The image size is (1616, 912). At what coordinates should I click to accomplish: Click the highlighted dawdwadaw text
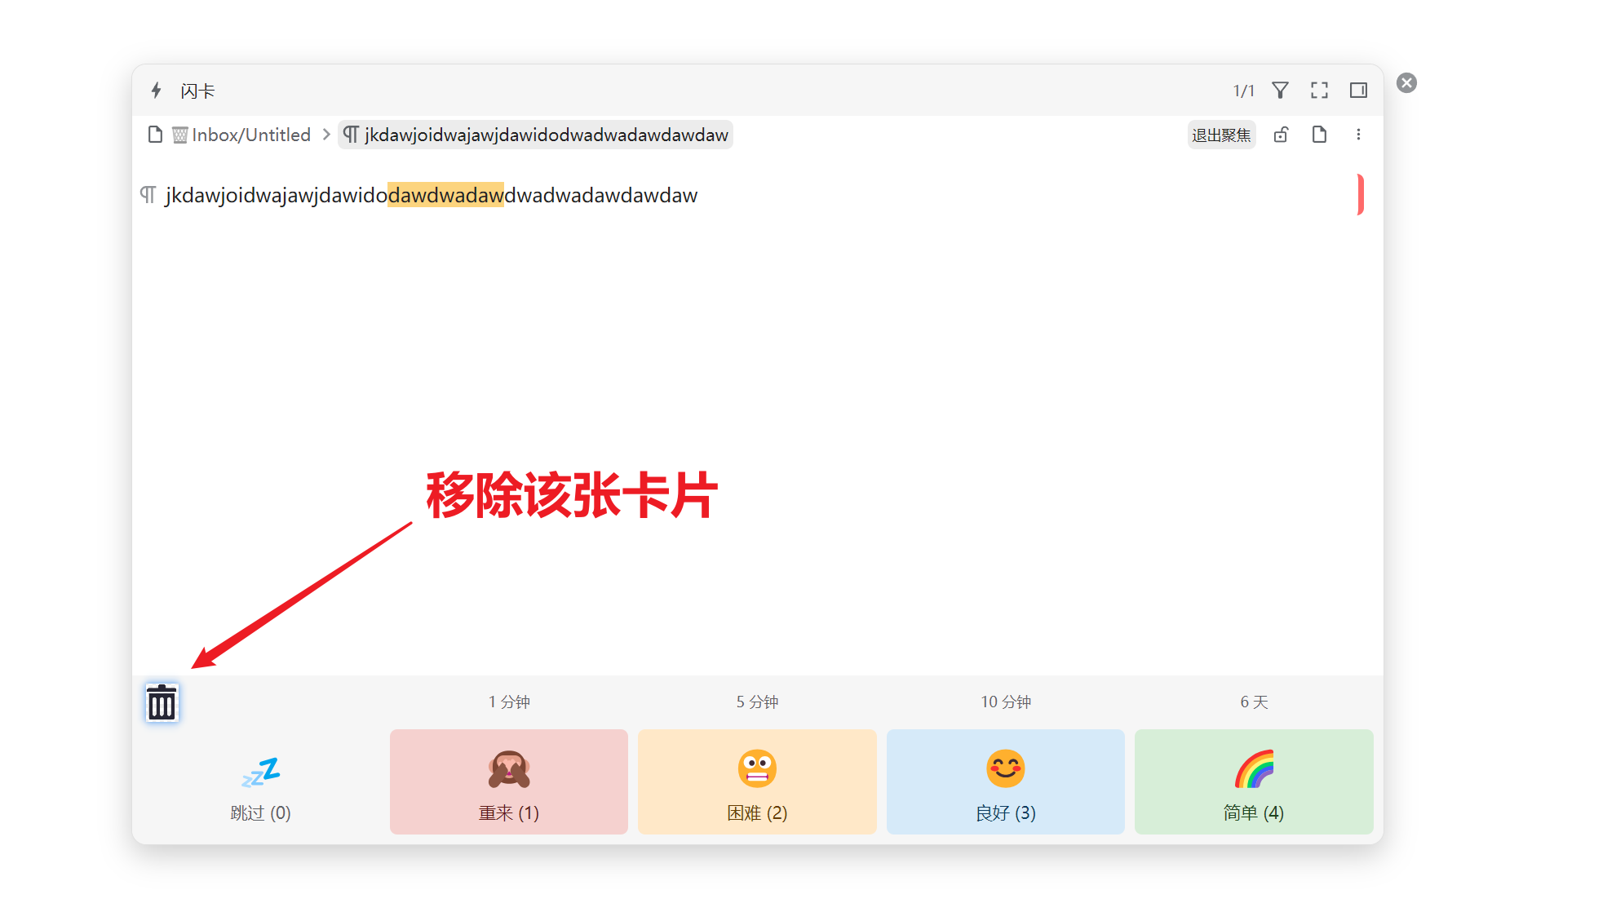[x=445, y=196]
